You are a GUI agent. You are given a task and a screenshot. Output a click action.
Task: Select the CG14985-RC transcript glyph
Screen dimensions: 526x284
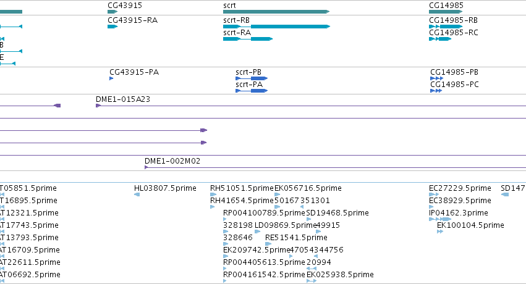[x=440, y=39]
